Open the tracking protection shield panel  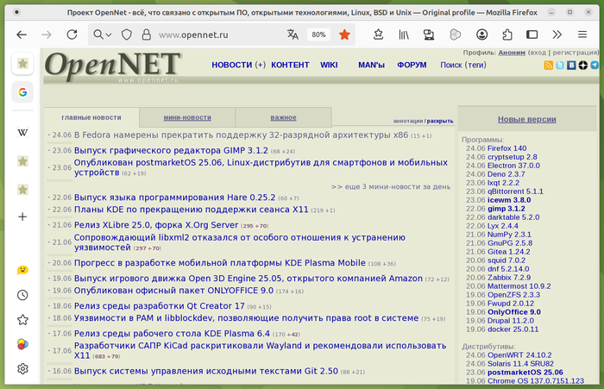127,35
